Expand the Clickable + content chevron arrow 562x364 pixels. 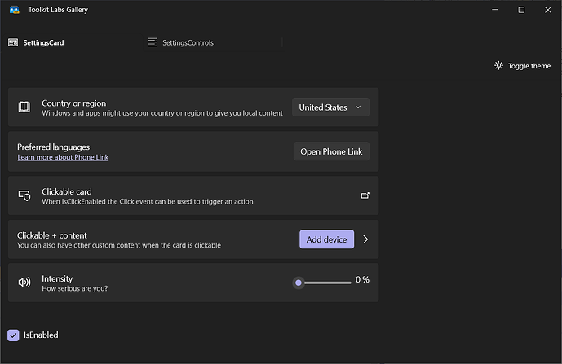[365, 239]
